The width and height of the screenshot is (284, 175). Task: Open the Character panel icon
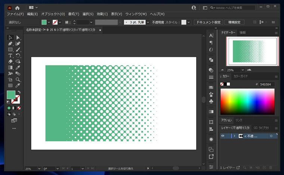(211, 36)
